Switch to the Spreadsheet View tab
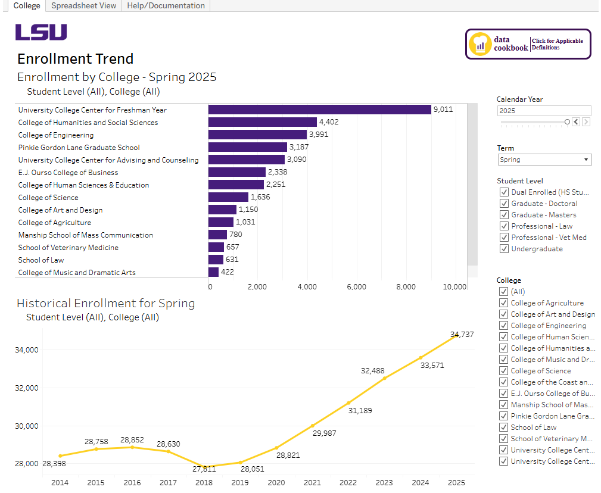Screen dimensions: 601x493 pos(83,5)
